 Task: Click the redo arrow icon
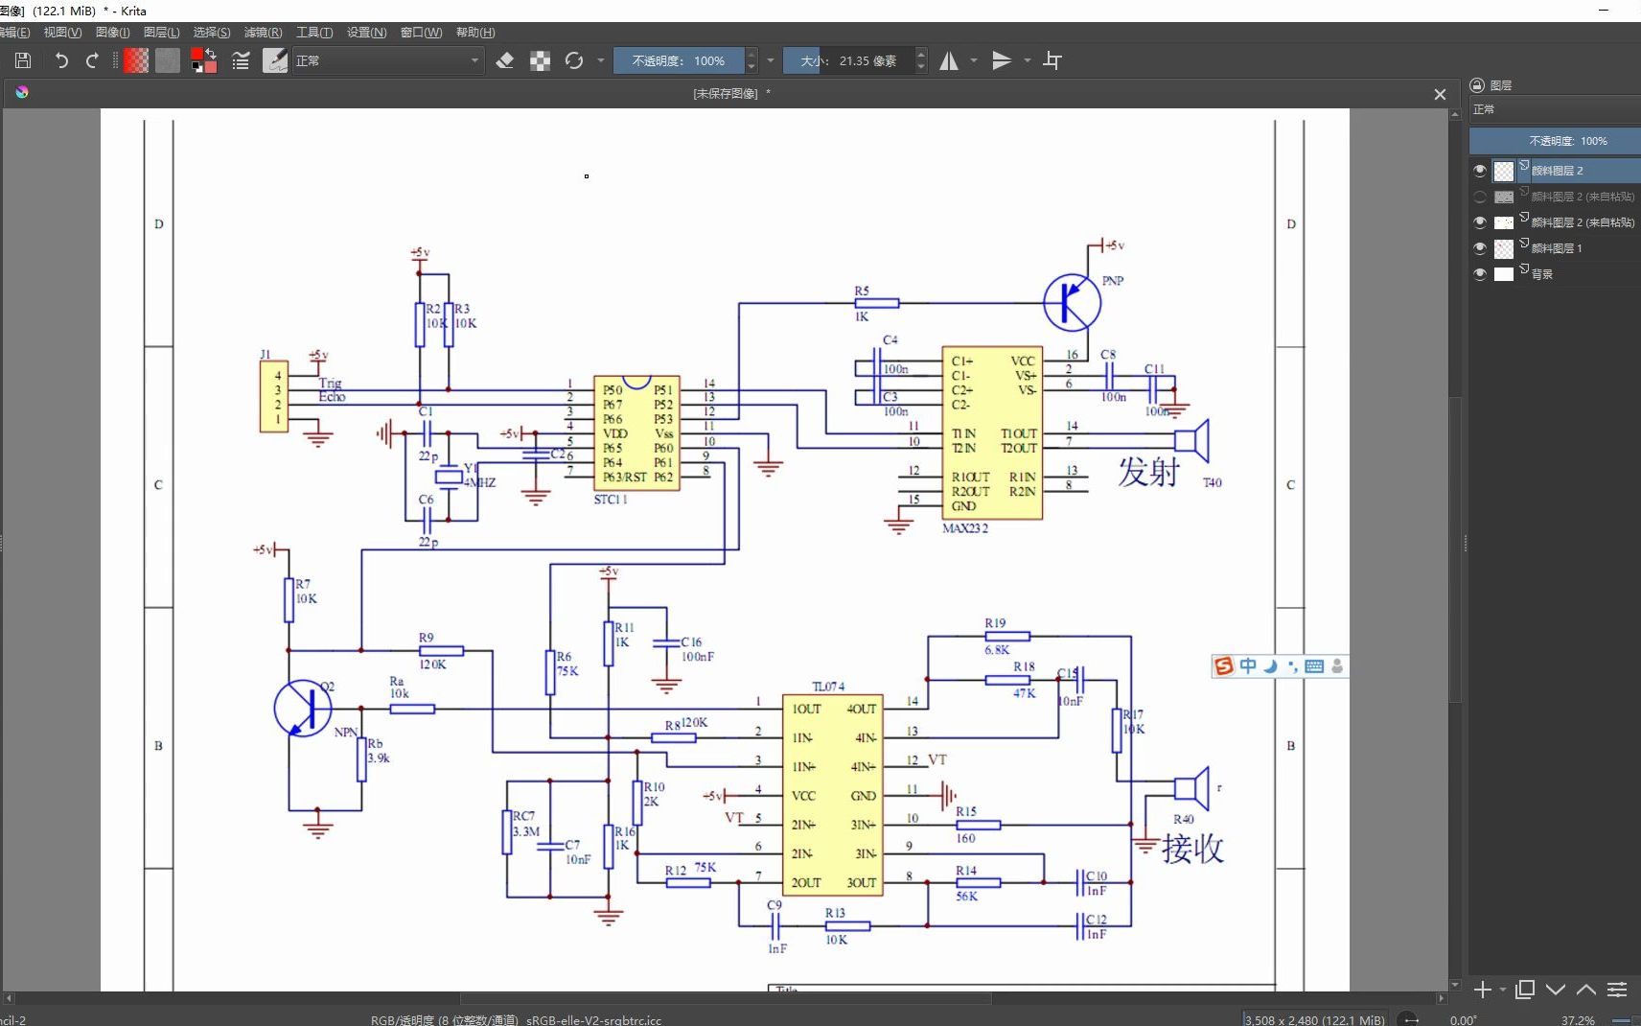(x=92, y=60)
